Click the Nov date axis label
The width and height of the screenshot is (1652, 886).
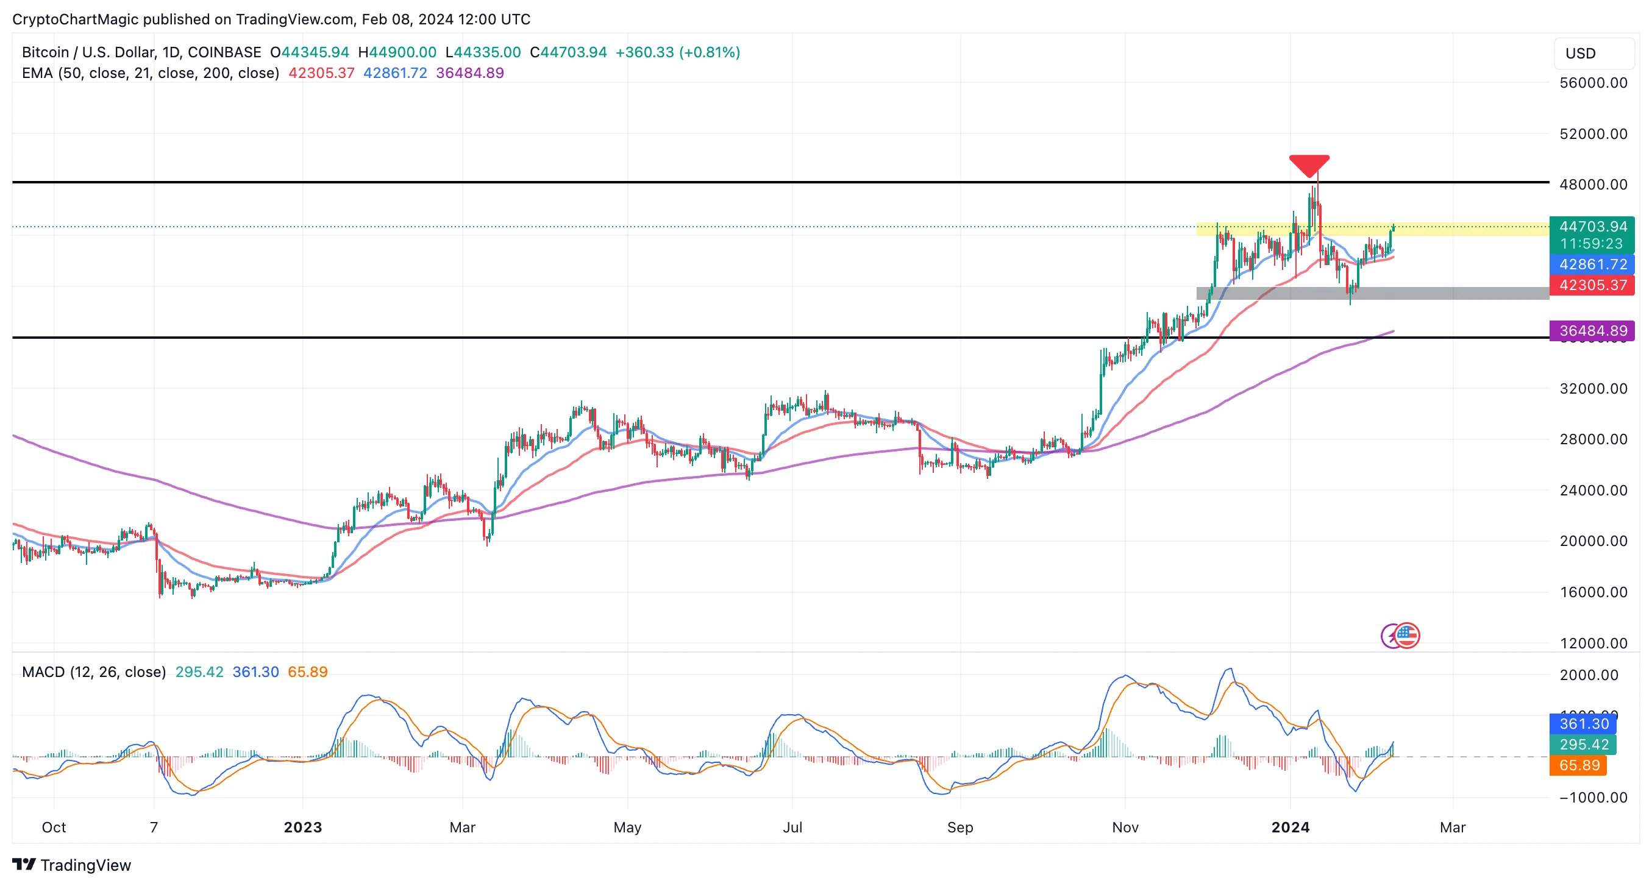pos(1125,827)
